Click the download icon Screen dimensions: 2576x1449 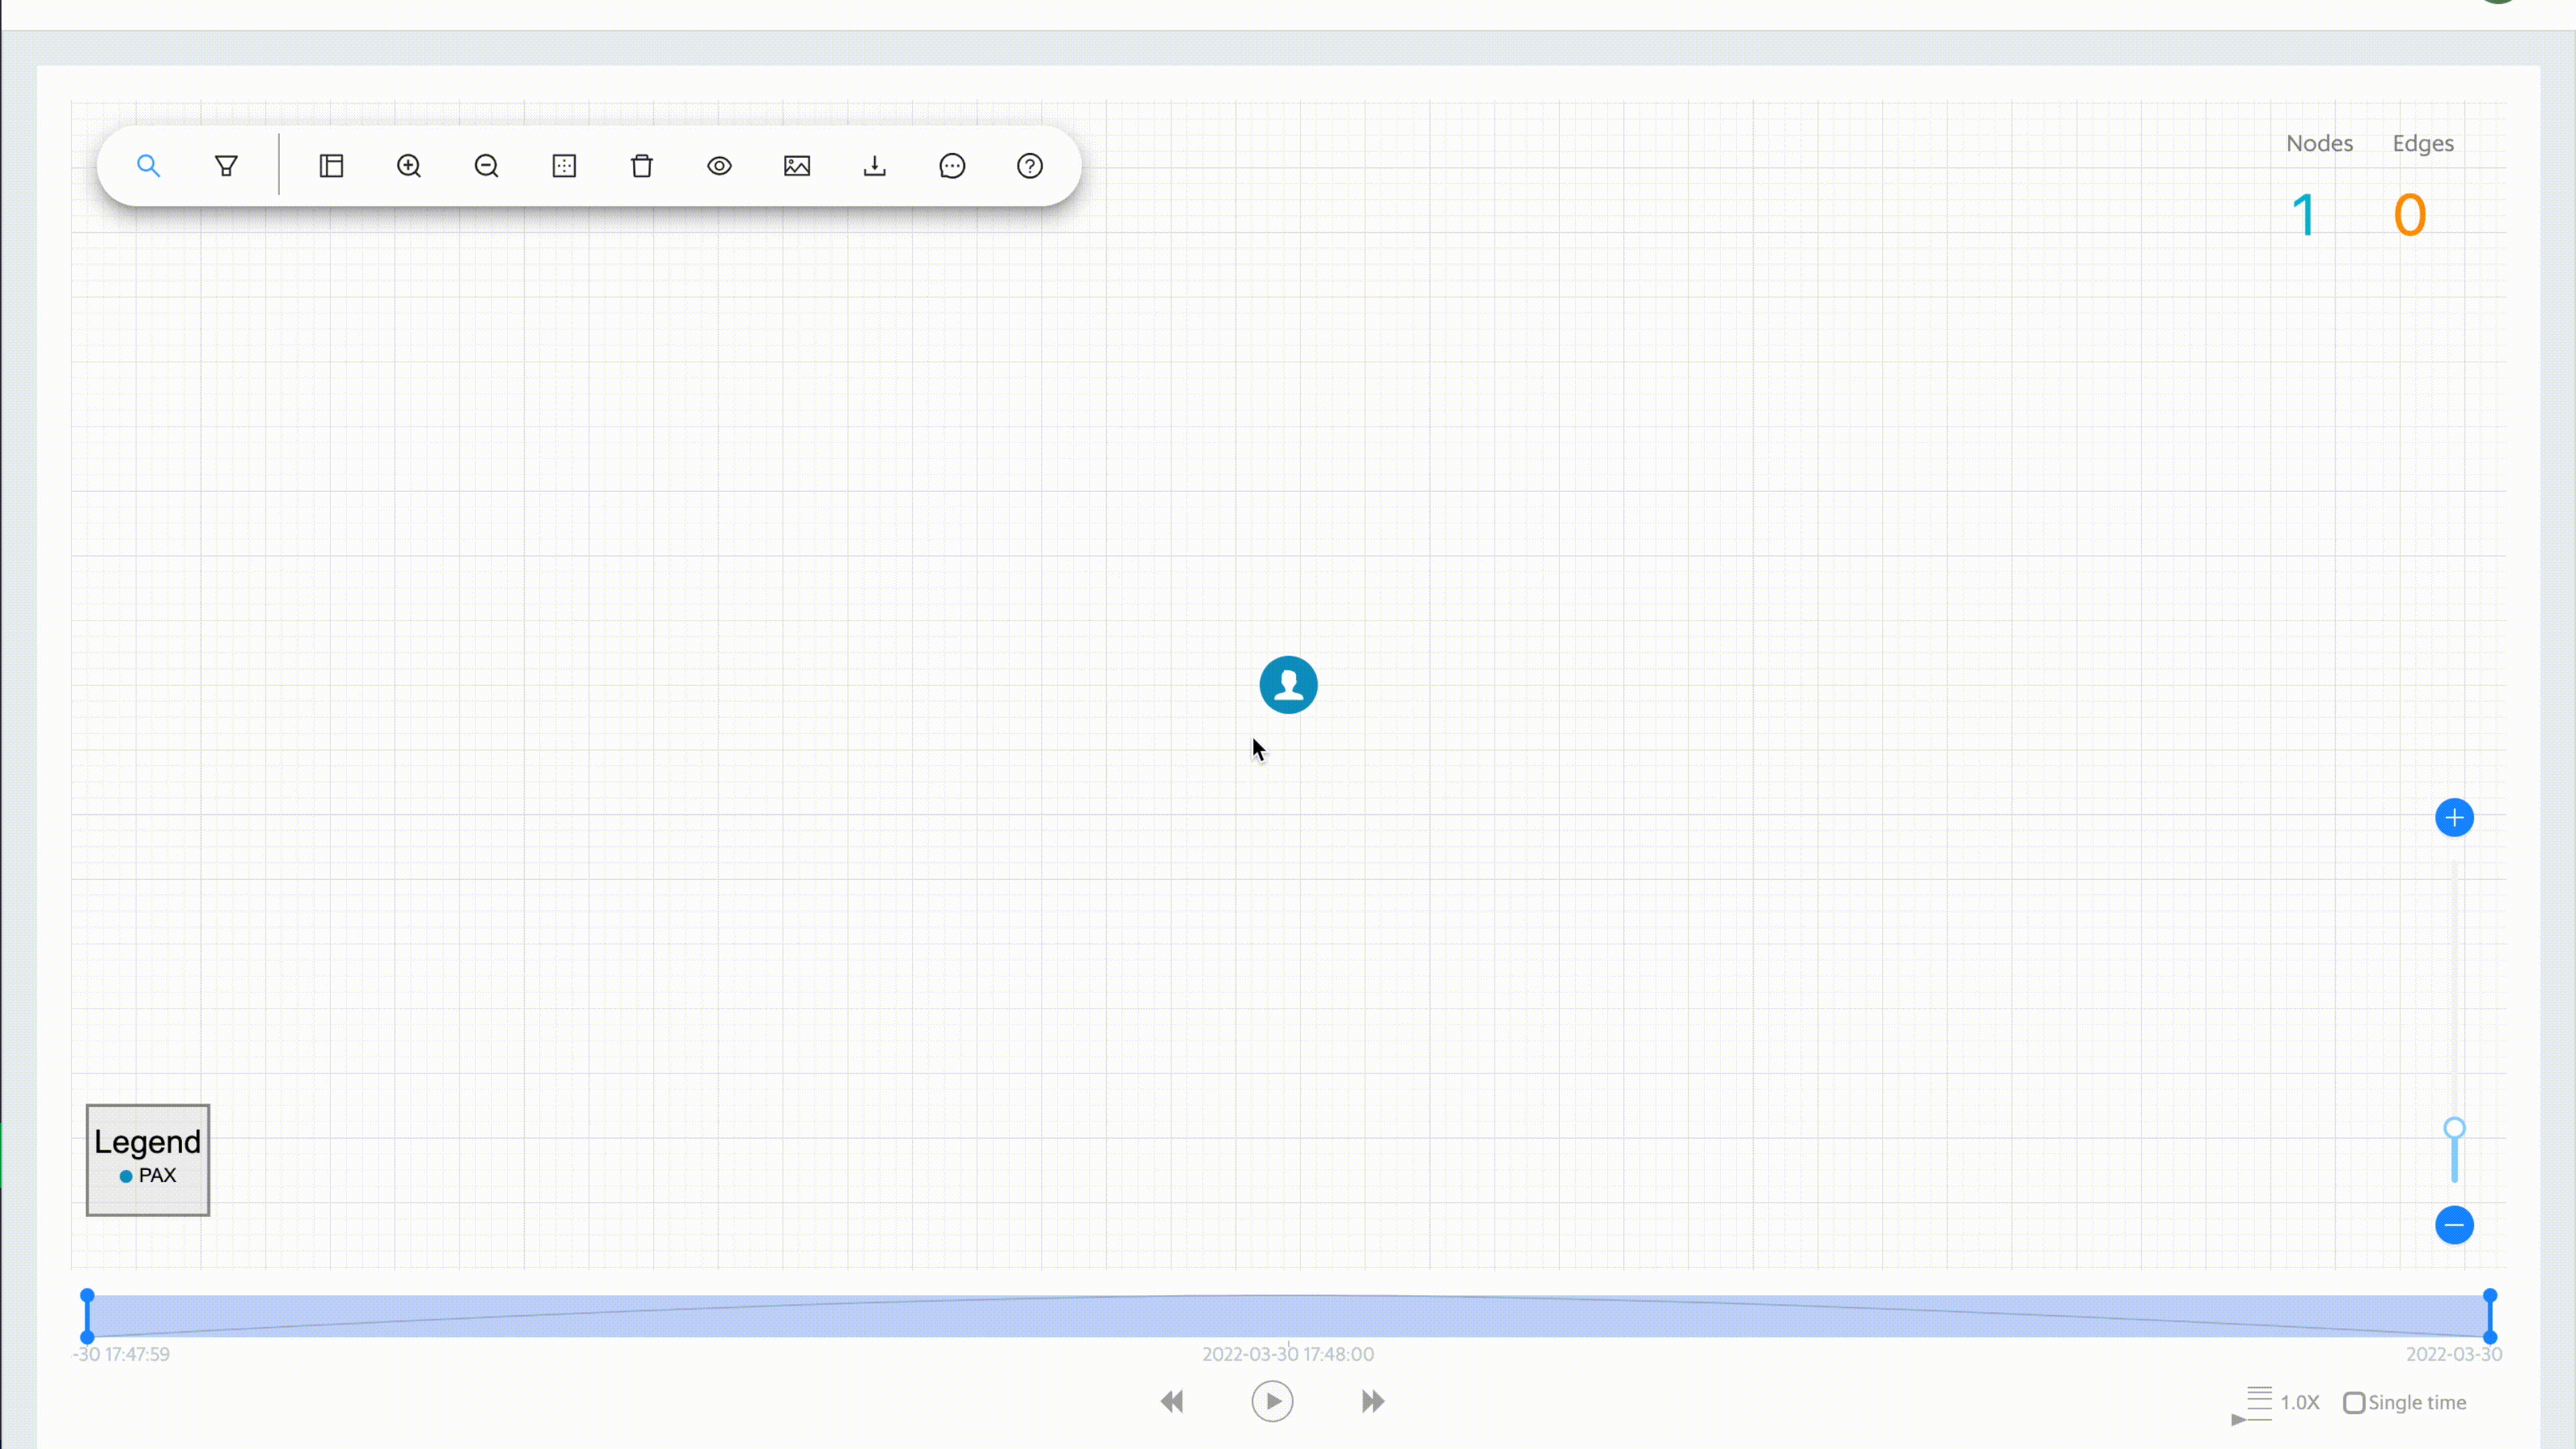875,166
